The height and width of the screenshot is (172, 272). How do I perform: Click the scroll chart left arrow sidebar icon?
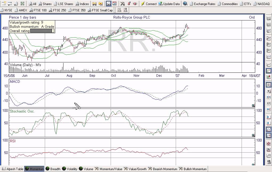tap(269, 123)
